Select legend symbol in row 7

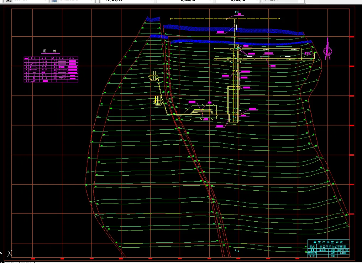click(x=34, y=78)
